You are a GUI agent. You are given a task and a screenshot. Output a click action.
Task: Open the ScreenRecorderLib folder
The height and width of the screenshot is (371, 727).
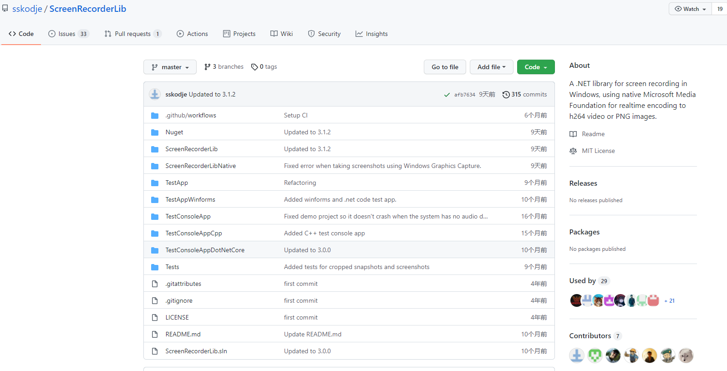point(191,149)
